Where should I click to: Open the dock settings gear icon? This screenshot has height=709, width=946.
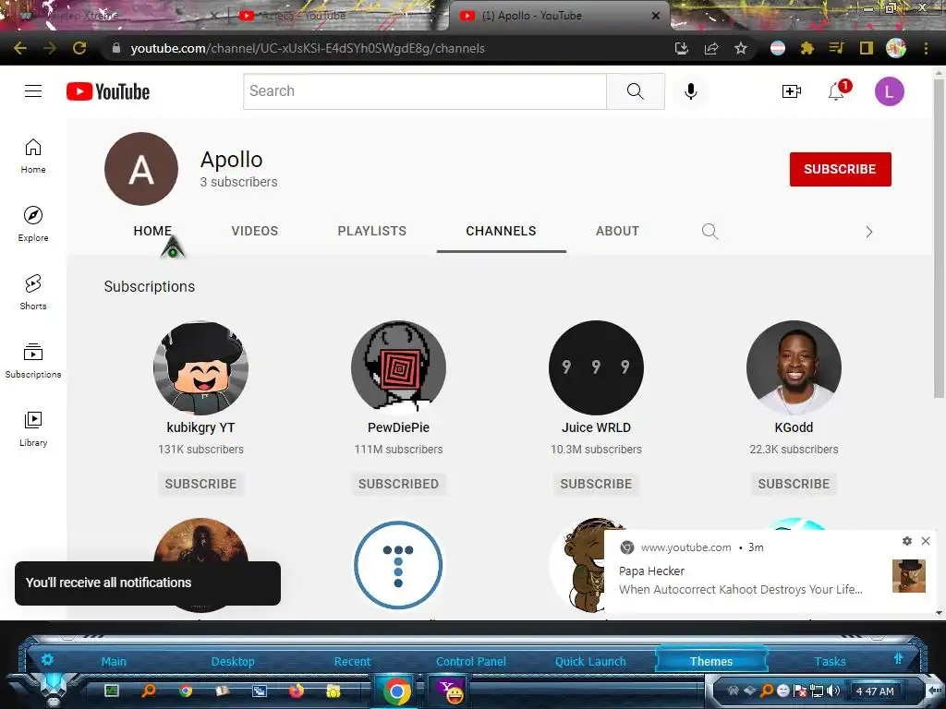tap(47, 659)
